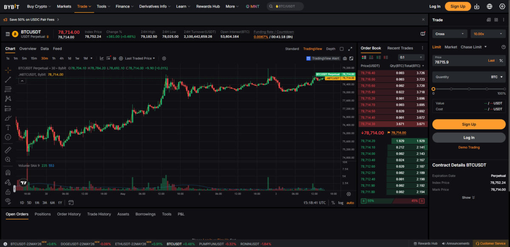Take a chart snapshot with camera icon

345,58
